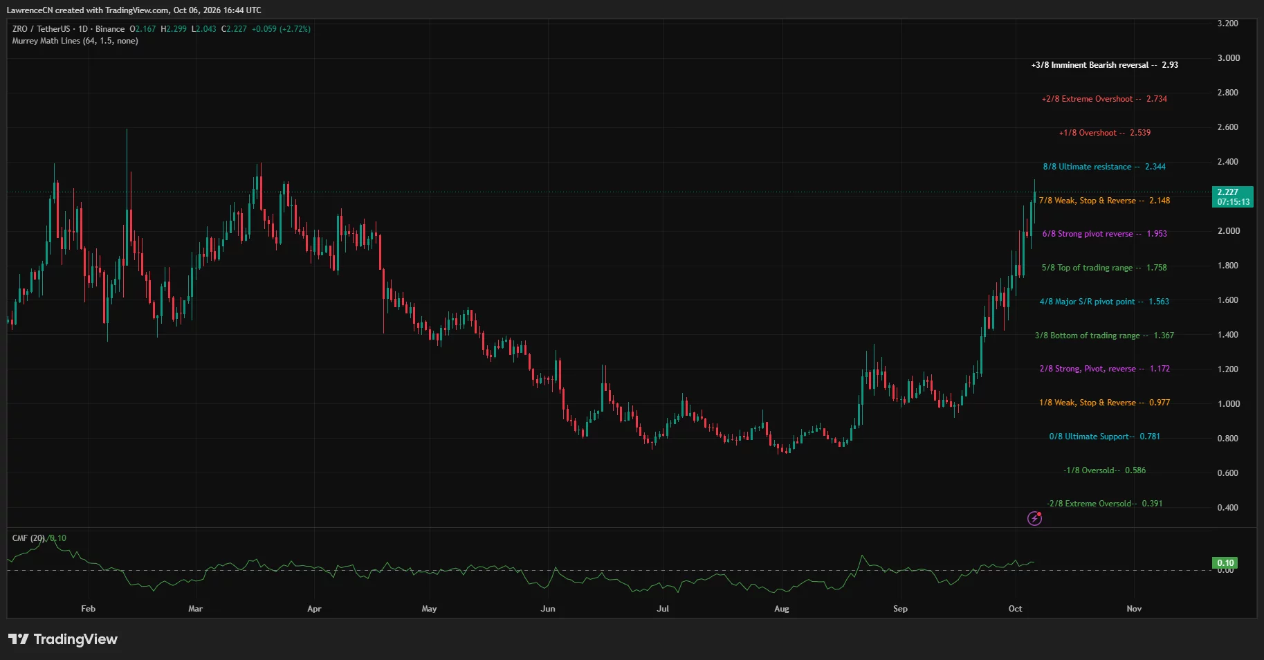Select the 3/8 Bottom of trading range label

point(1104,336)
